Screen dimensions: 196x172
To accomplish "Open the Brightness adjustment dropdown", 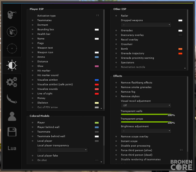I will [146, 131].
